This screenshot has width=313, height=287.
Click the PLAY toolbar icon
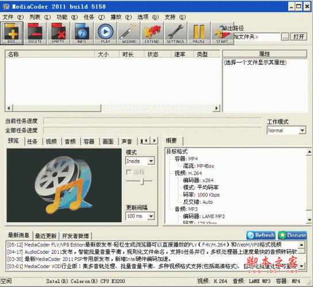click(x=105, y=33)
